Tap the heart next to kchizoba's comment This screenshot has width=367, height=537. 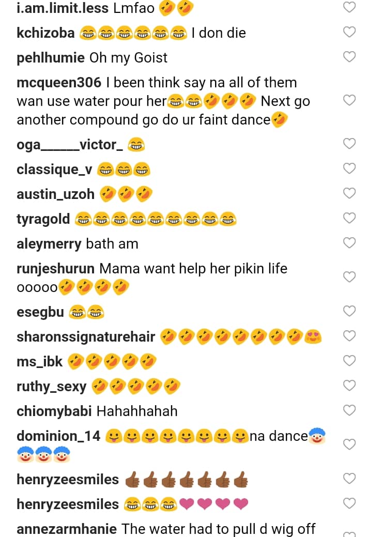pos(349,32)
